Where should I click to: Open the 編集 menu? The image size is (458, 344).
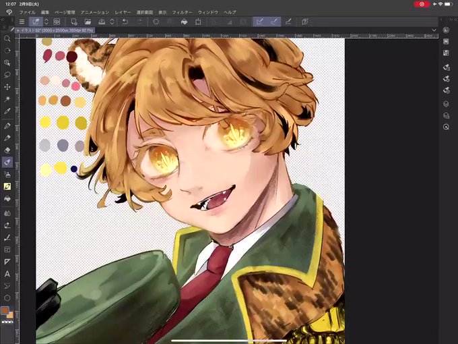(45, 12)
